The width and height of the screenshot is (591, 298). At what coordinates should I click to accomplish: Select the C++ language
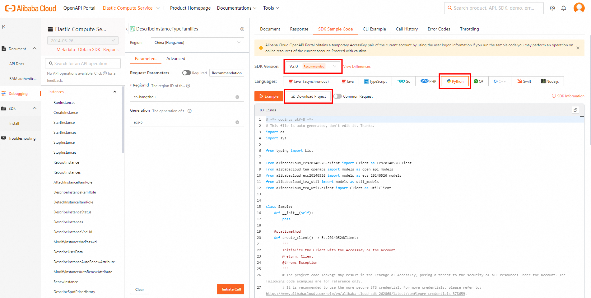500,81
